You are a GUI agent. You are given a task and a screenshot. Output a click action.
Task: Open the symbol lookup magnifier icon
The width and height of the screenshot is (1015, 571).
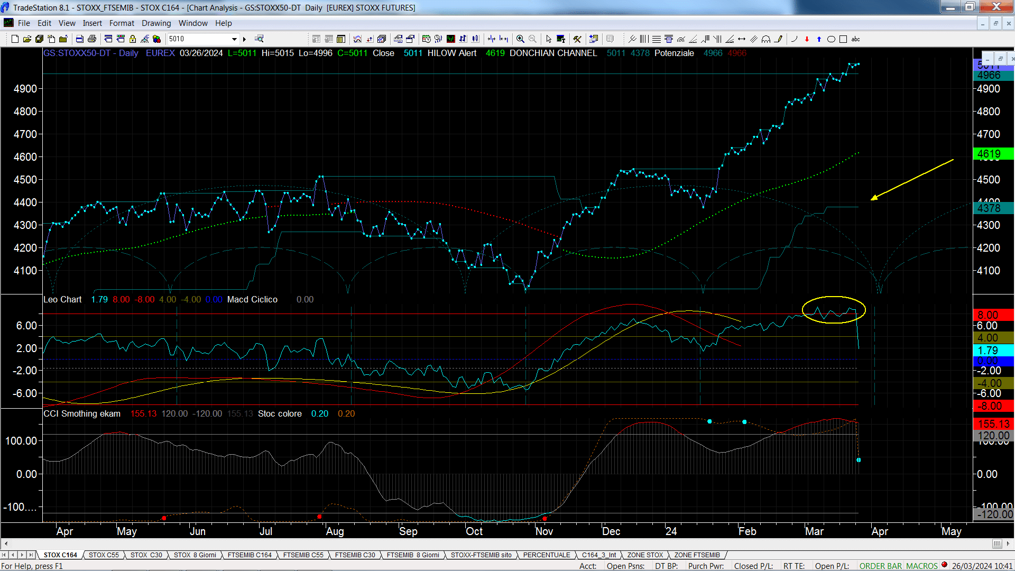(x=259, y=39)
